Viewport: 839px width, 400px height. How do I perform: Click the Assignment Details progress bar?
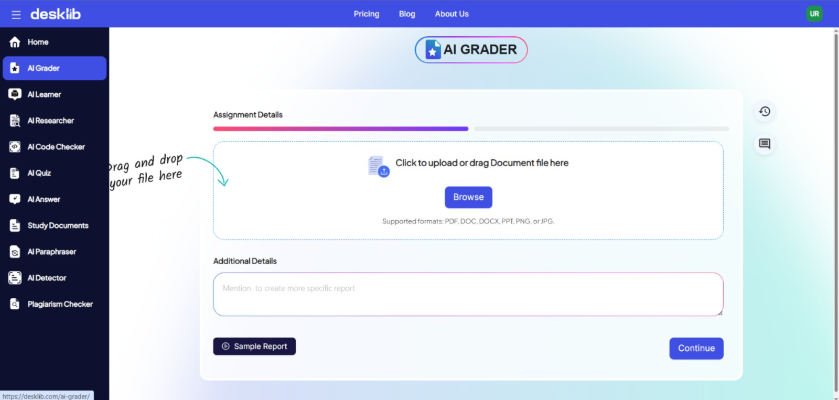[341, 129]
